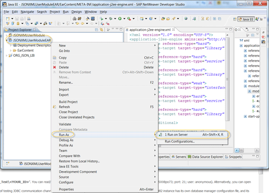Image resolution: width=269 pixels, height=193 pixels.
Task: Click the pencil annotation icon in toolbar
Action: (174, 19)
